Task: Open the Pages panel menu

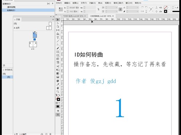Action: click(x=53, y=19)
